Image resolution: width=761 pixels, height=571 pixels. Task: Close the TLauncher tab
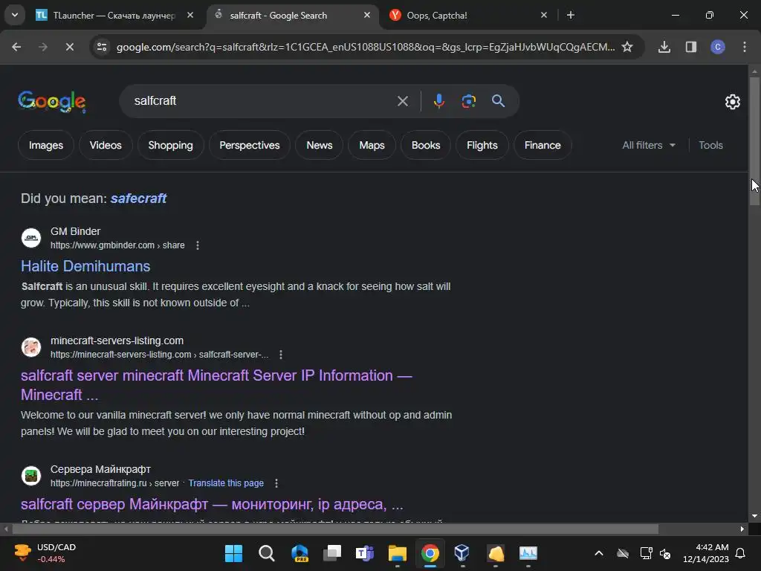pyautogui.click(x=190, y=15)
